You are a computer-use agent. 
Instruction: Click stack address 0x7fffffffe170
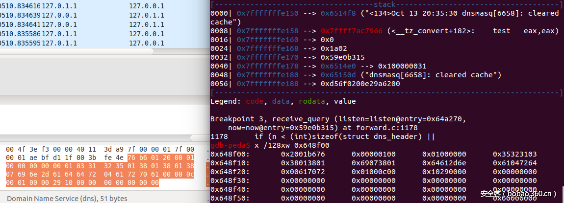(268, 57)
